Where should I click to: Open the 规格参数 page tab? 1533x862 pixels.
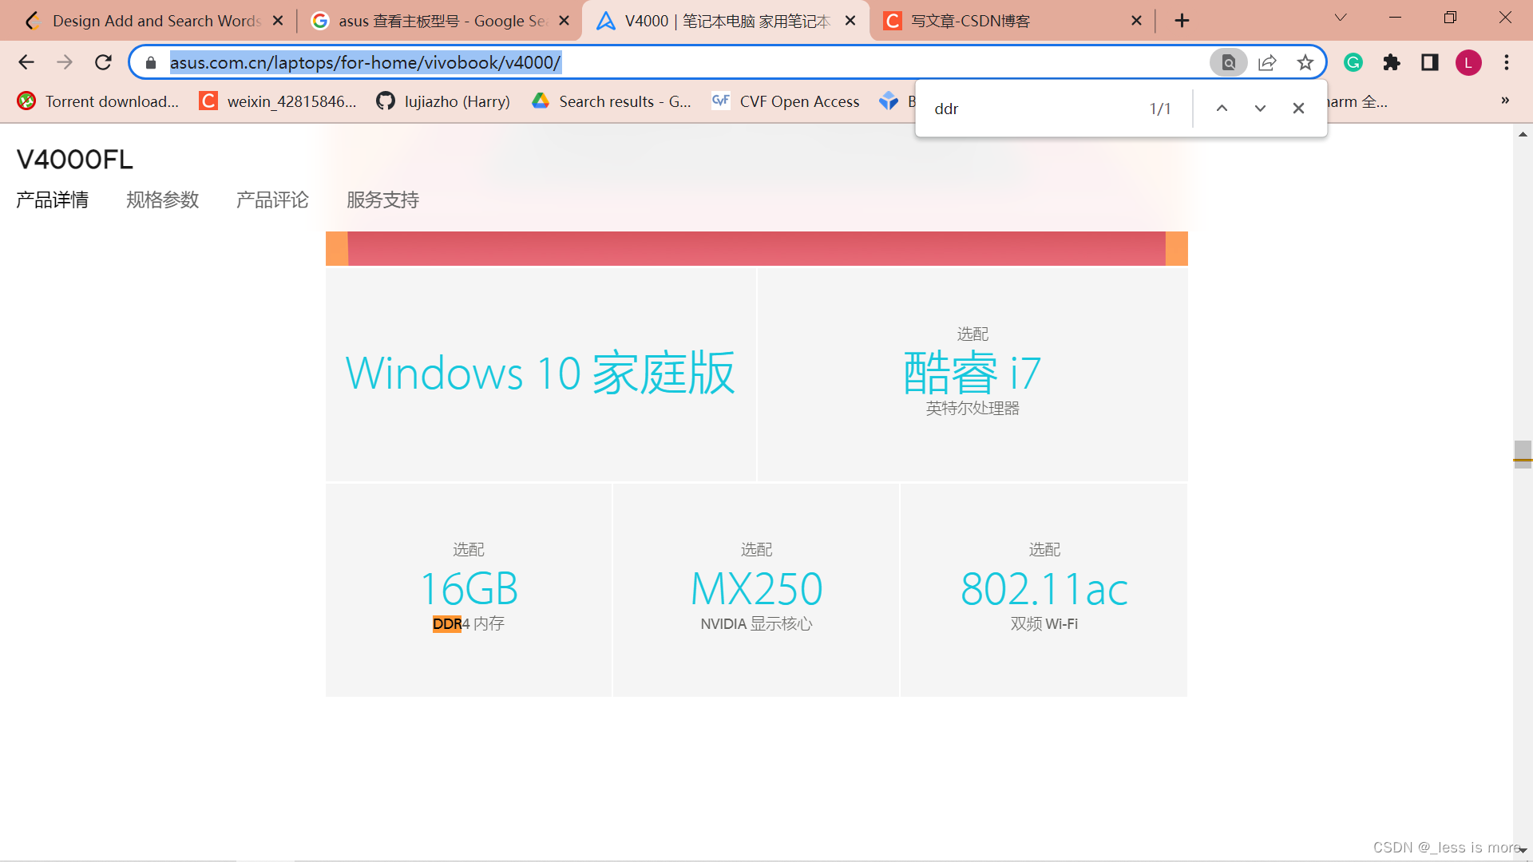click(162, 200)
